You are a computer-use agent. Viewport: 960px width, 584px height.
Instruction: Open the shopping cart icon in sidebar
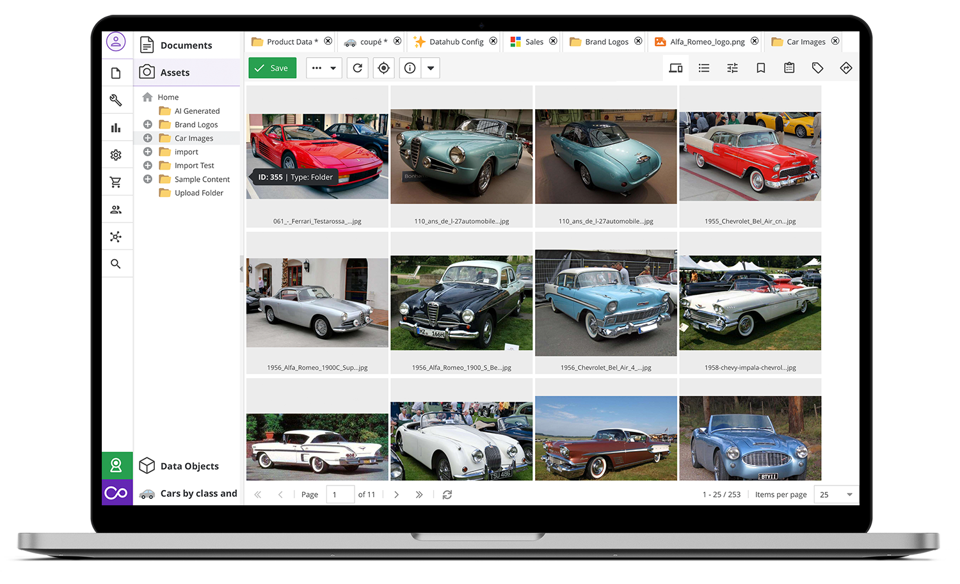coord(116,182)
